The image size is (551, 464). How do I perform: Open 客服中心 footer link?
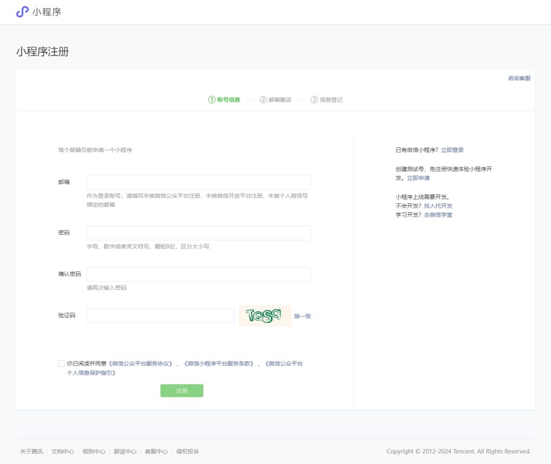point(156,451)
